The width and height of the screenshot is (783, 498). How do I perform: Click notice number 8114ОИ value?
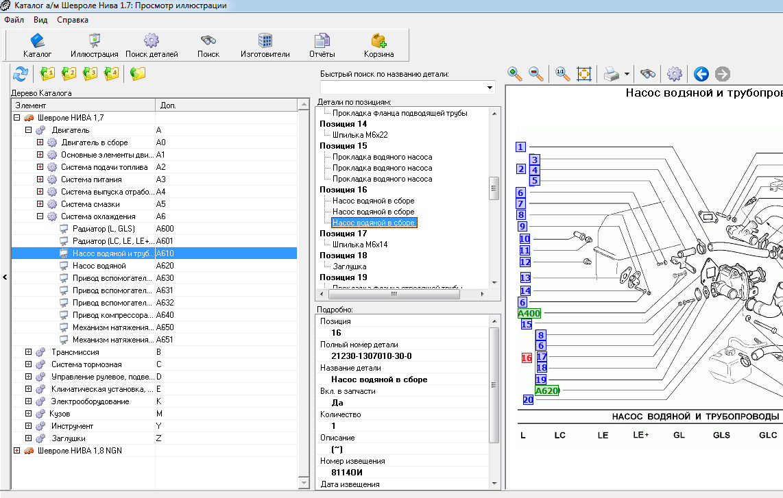point(347,472)
